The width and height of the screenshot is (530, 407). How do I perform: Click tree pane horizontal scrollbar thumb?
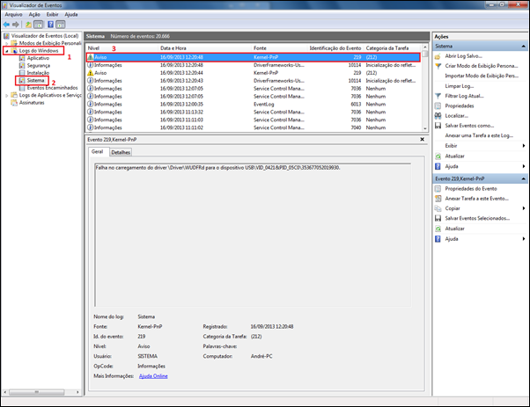tap(36, 392)
